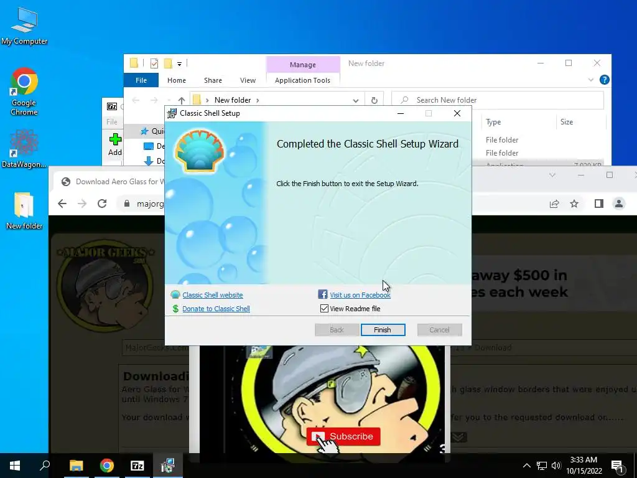Viewport: 637px width, 478px height.
Task: Select the New folder desktop icon
Action: pyautogui.click(x=24, y=210)
